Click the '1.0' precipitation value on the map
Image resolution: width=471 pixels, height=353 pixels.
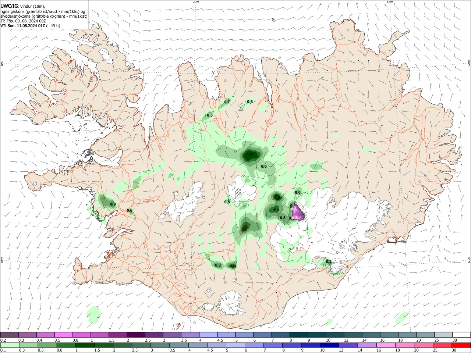click(x=276, y=210)
